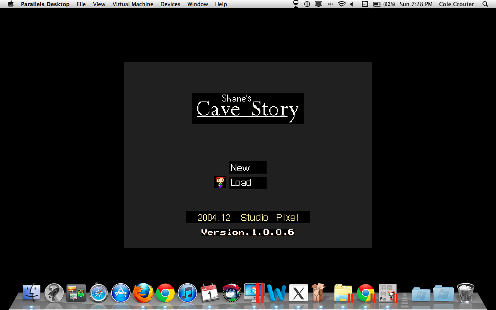Viewport: 496px width, 310px height.
Task: Click the battery status icon showing 82%
Action: [384, 4]
